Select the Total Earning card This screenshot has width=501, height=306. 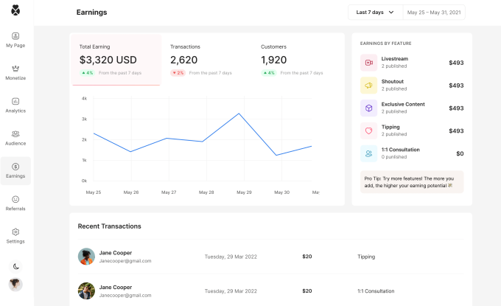[115, 59]
